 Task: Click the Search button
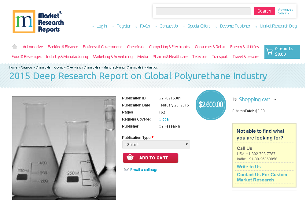pos(264,11)
